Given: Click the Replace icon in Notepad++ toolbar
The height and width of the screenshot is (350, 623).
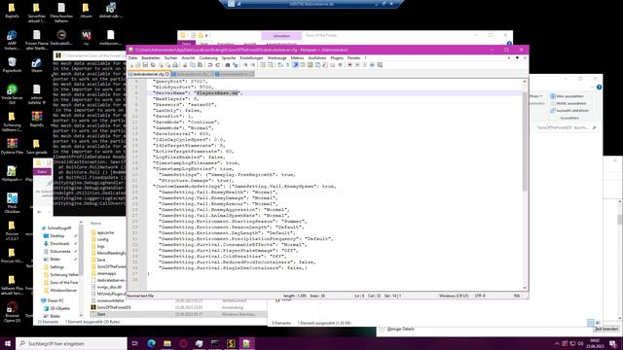Looking at the screenshot, I should [x=236, y=65].
